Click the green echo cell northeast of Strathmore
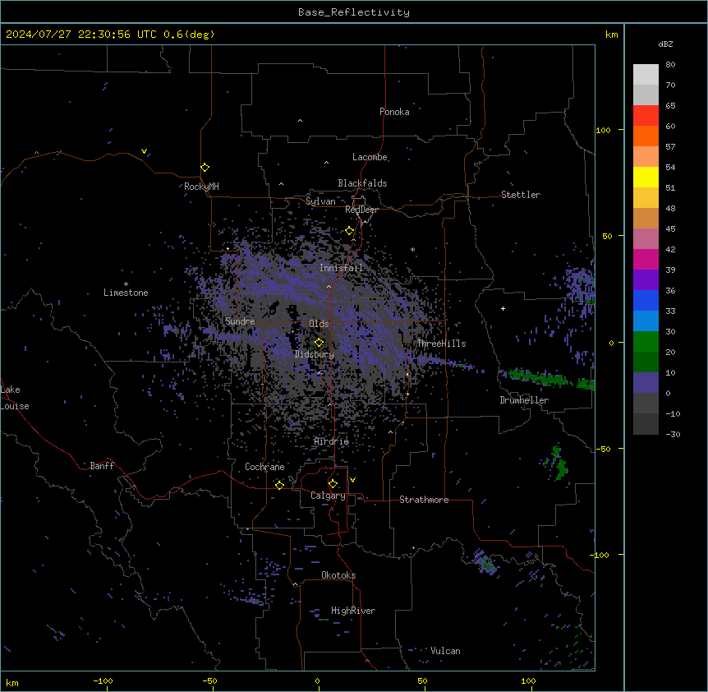Screen dimensions: 708x692 559,464
